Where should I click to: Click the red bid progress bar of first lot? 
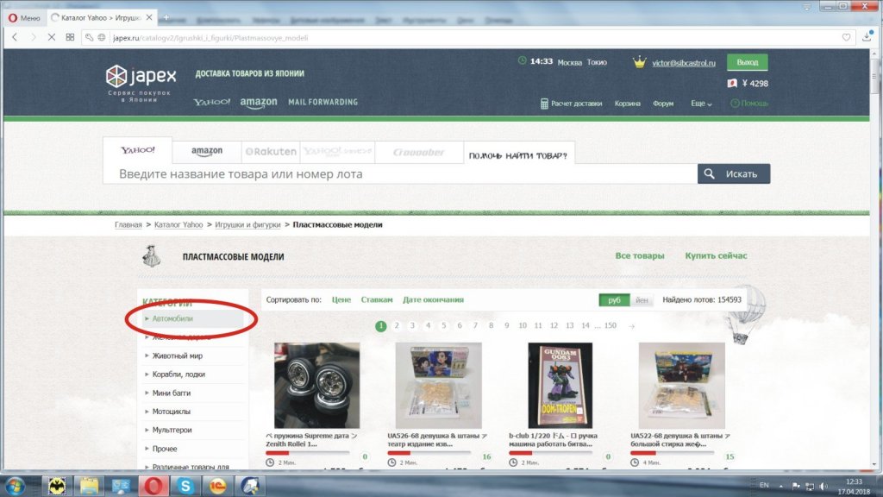[278, 452]
